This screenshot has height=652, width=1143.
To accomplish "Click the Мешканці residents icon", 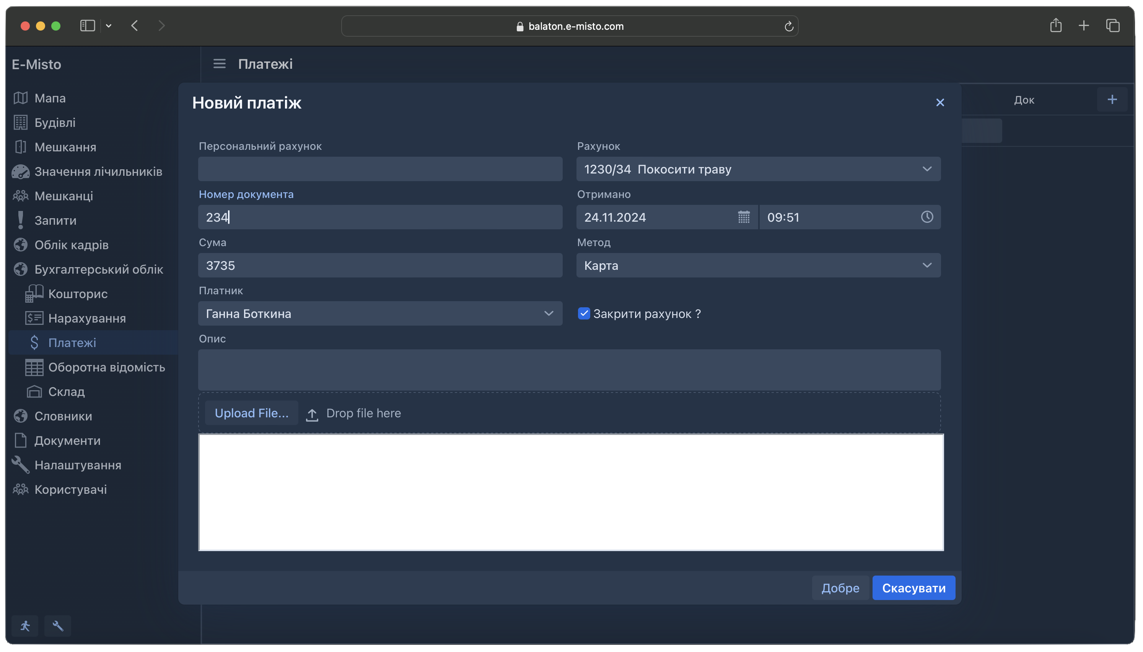I will (x=21, y=196).
